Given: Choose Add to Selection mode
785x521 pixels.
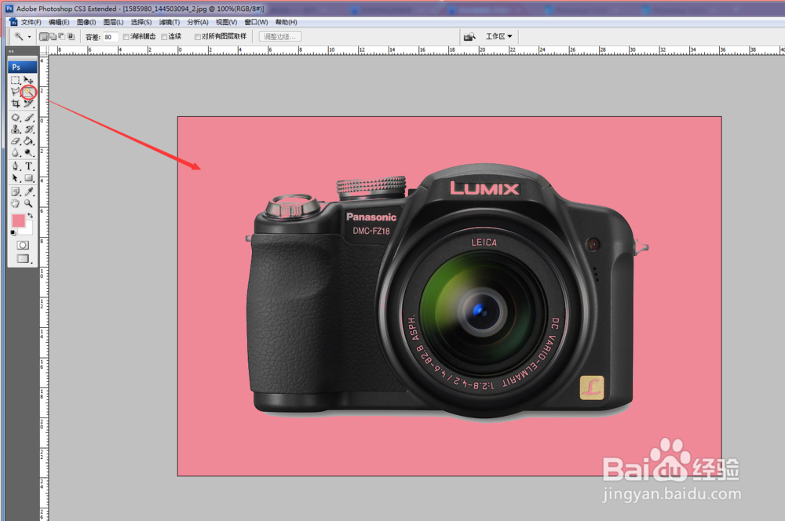Looking at the screenshot, I should coord(53,37).
